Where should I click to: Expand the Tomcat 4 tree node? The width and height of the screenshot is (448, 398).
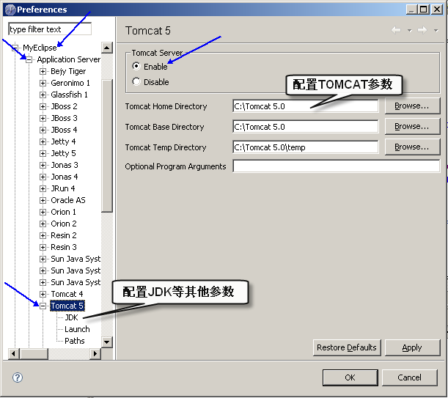click(x=43, y=294)
